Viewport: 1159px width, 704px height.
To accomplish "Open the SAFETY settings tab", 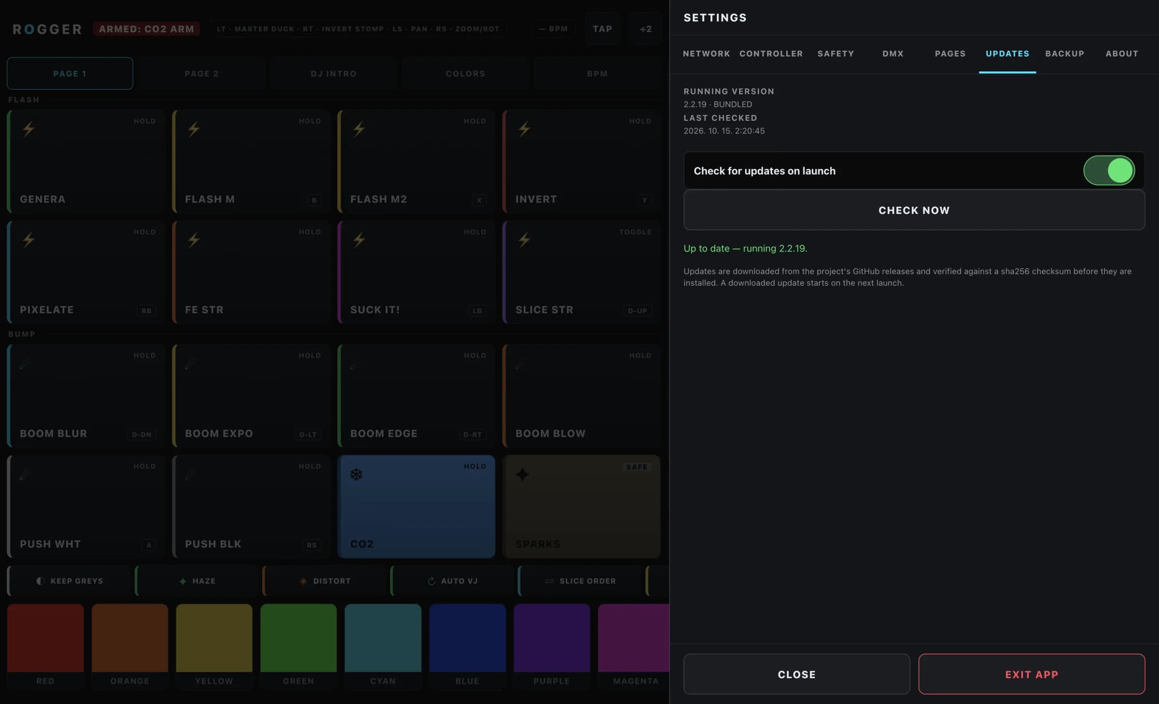I will coord(835,54).
